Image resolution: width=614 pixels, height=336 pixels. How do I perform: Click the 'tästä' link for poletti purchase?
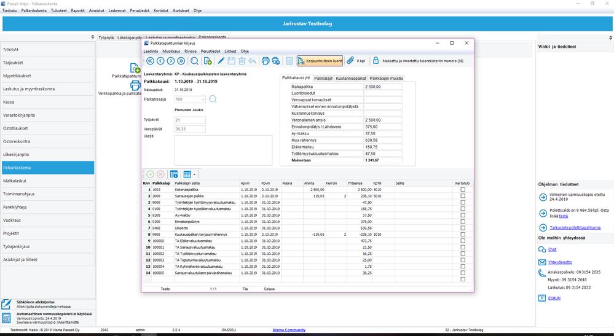[x=563, y=216]
